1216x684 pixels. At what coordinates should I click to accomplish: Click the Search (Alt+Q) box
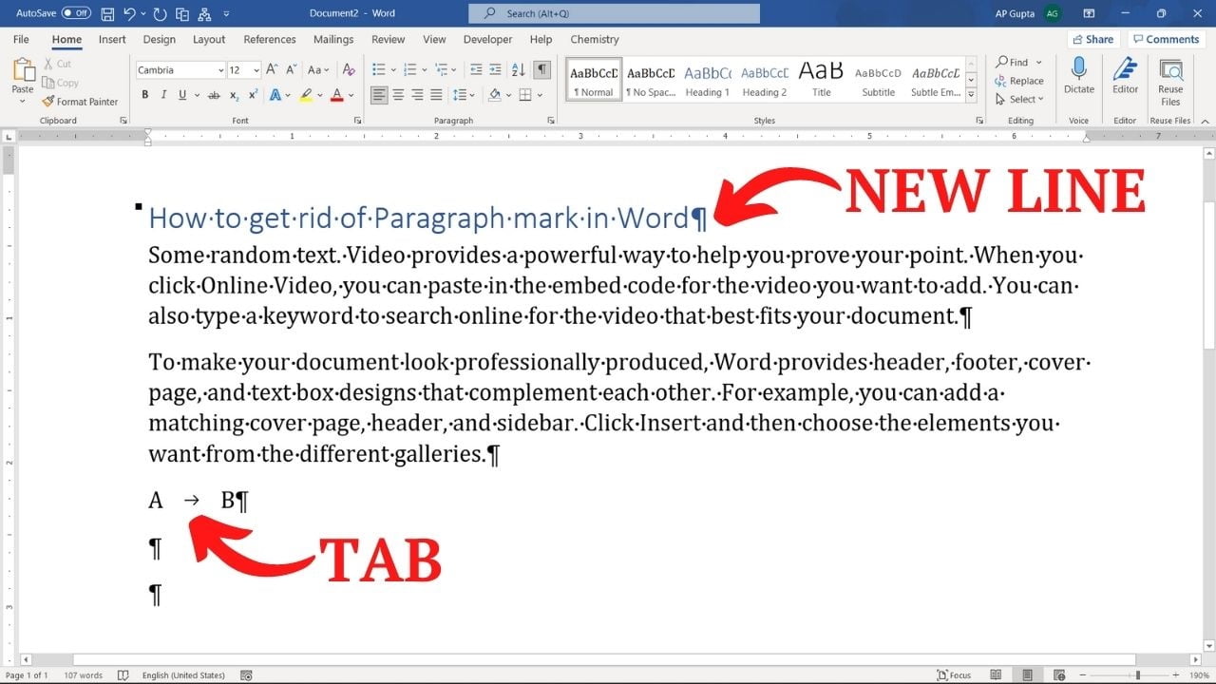click(x=615, y=13)
